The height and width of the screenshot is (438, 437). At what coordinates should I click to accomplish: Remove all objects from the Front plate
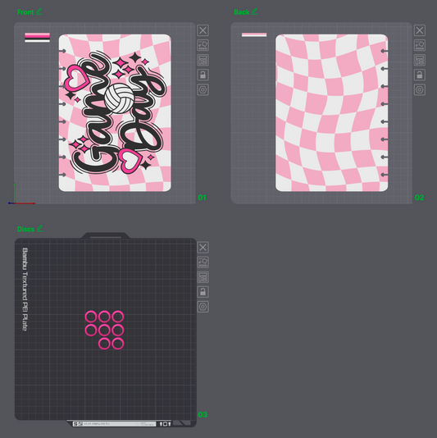coord(203,30)
